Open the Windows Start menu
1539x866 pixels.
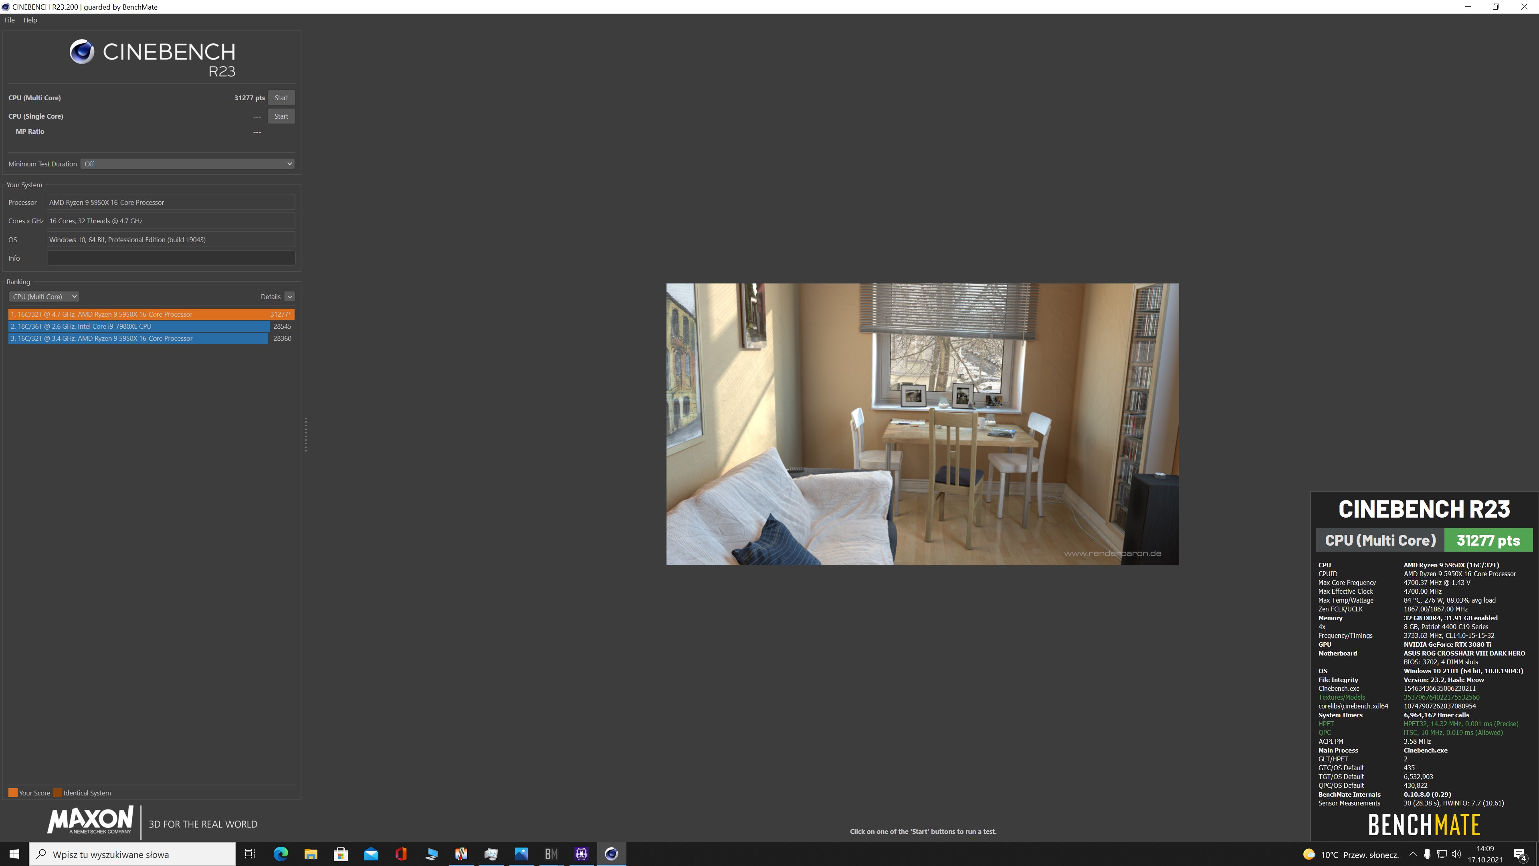coord(14,854)
